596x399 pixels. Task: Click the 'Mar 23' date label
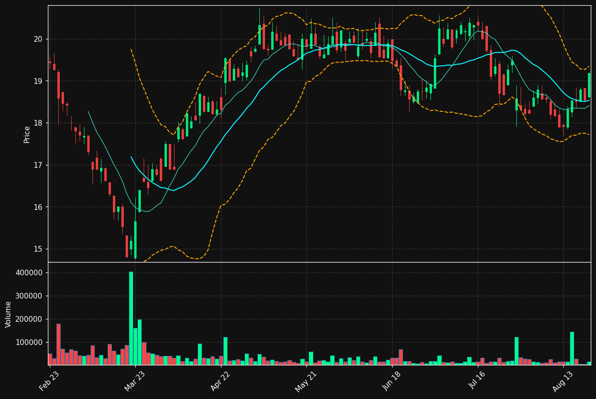coord(135,381)
